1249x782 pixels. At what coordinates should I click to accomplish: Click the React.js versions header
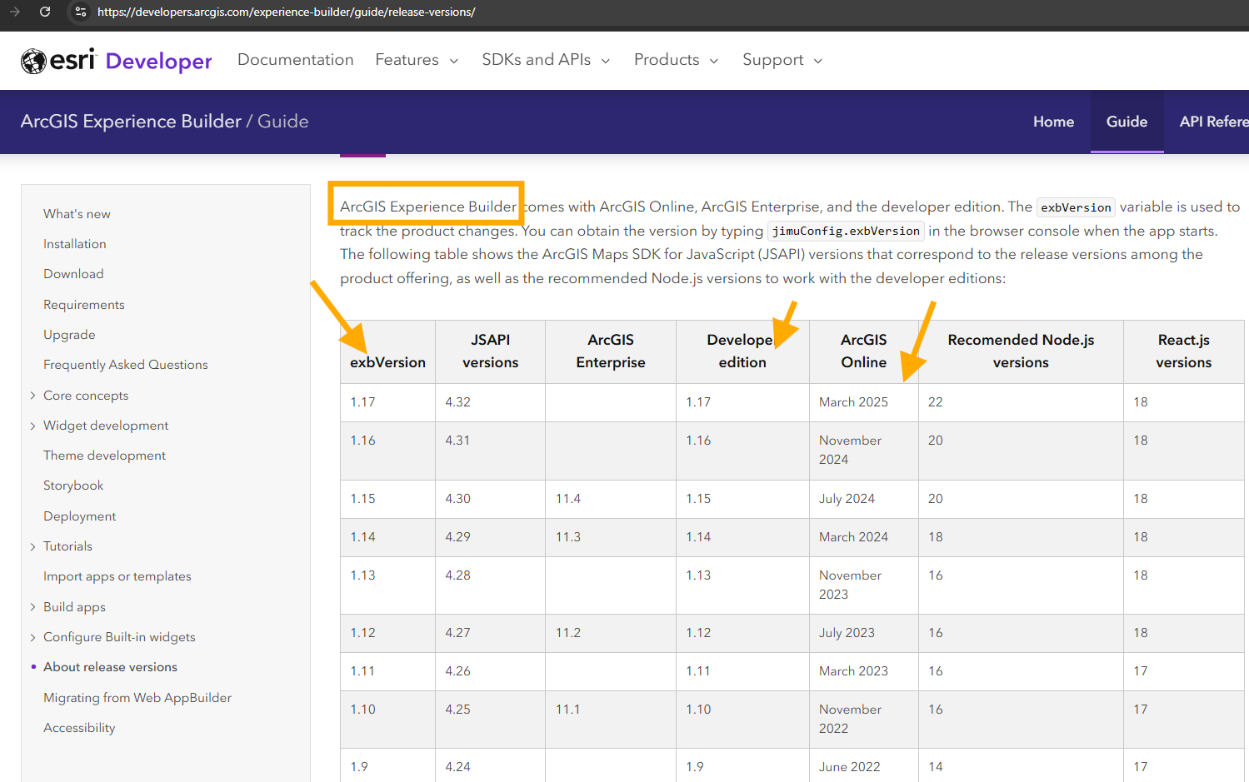point(1183,351)
